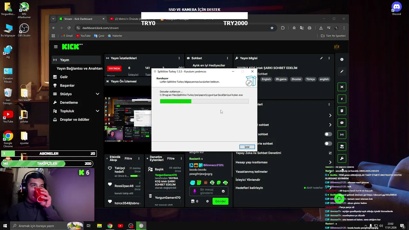Click the broadcast signal icon in right sidebar
The width and height of the screenshot is (409, 230).
342,134
